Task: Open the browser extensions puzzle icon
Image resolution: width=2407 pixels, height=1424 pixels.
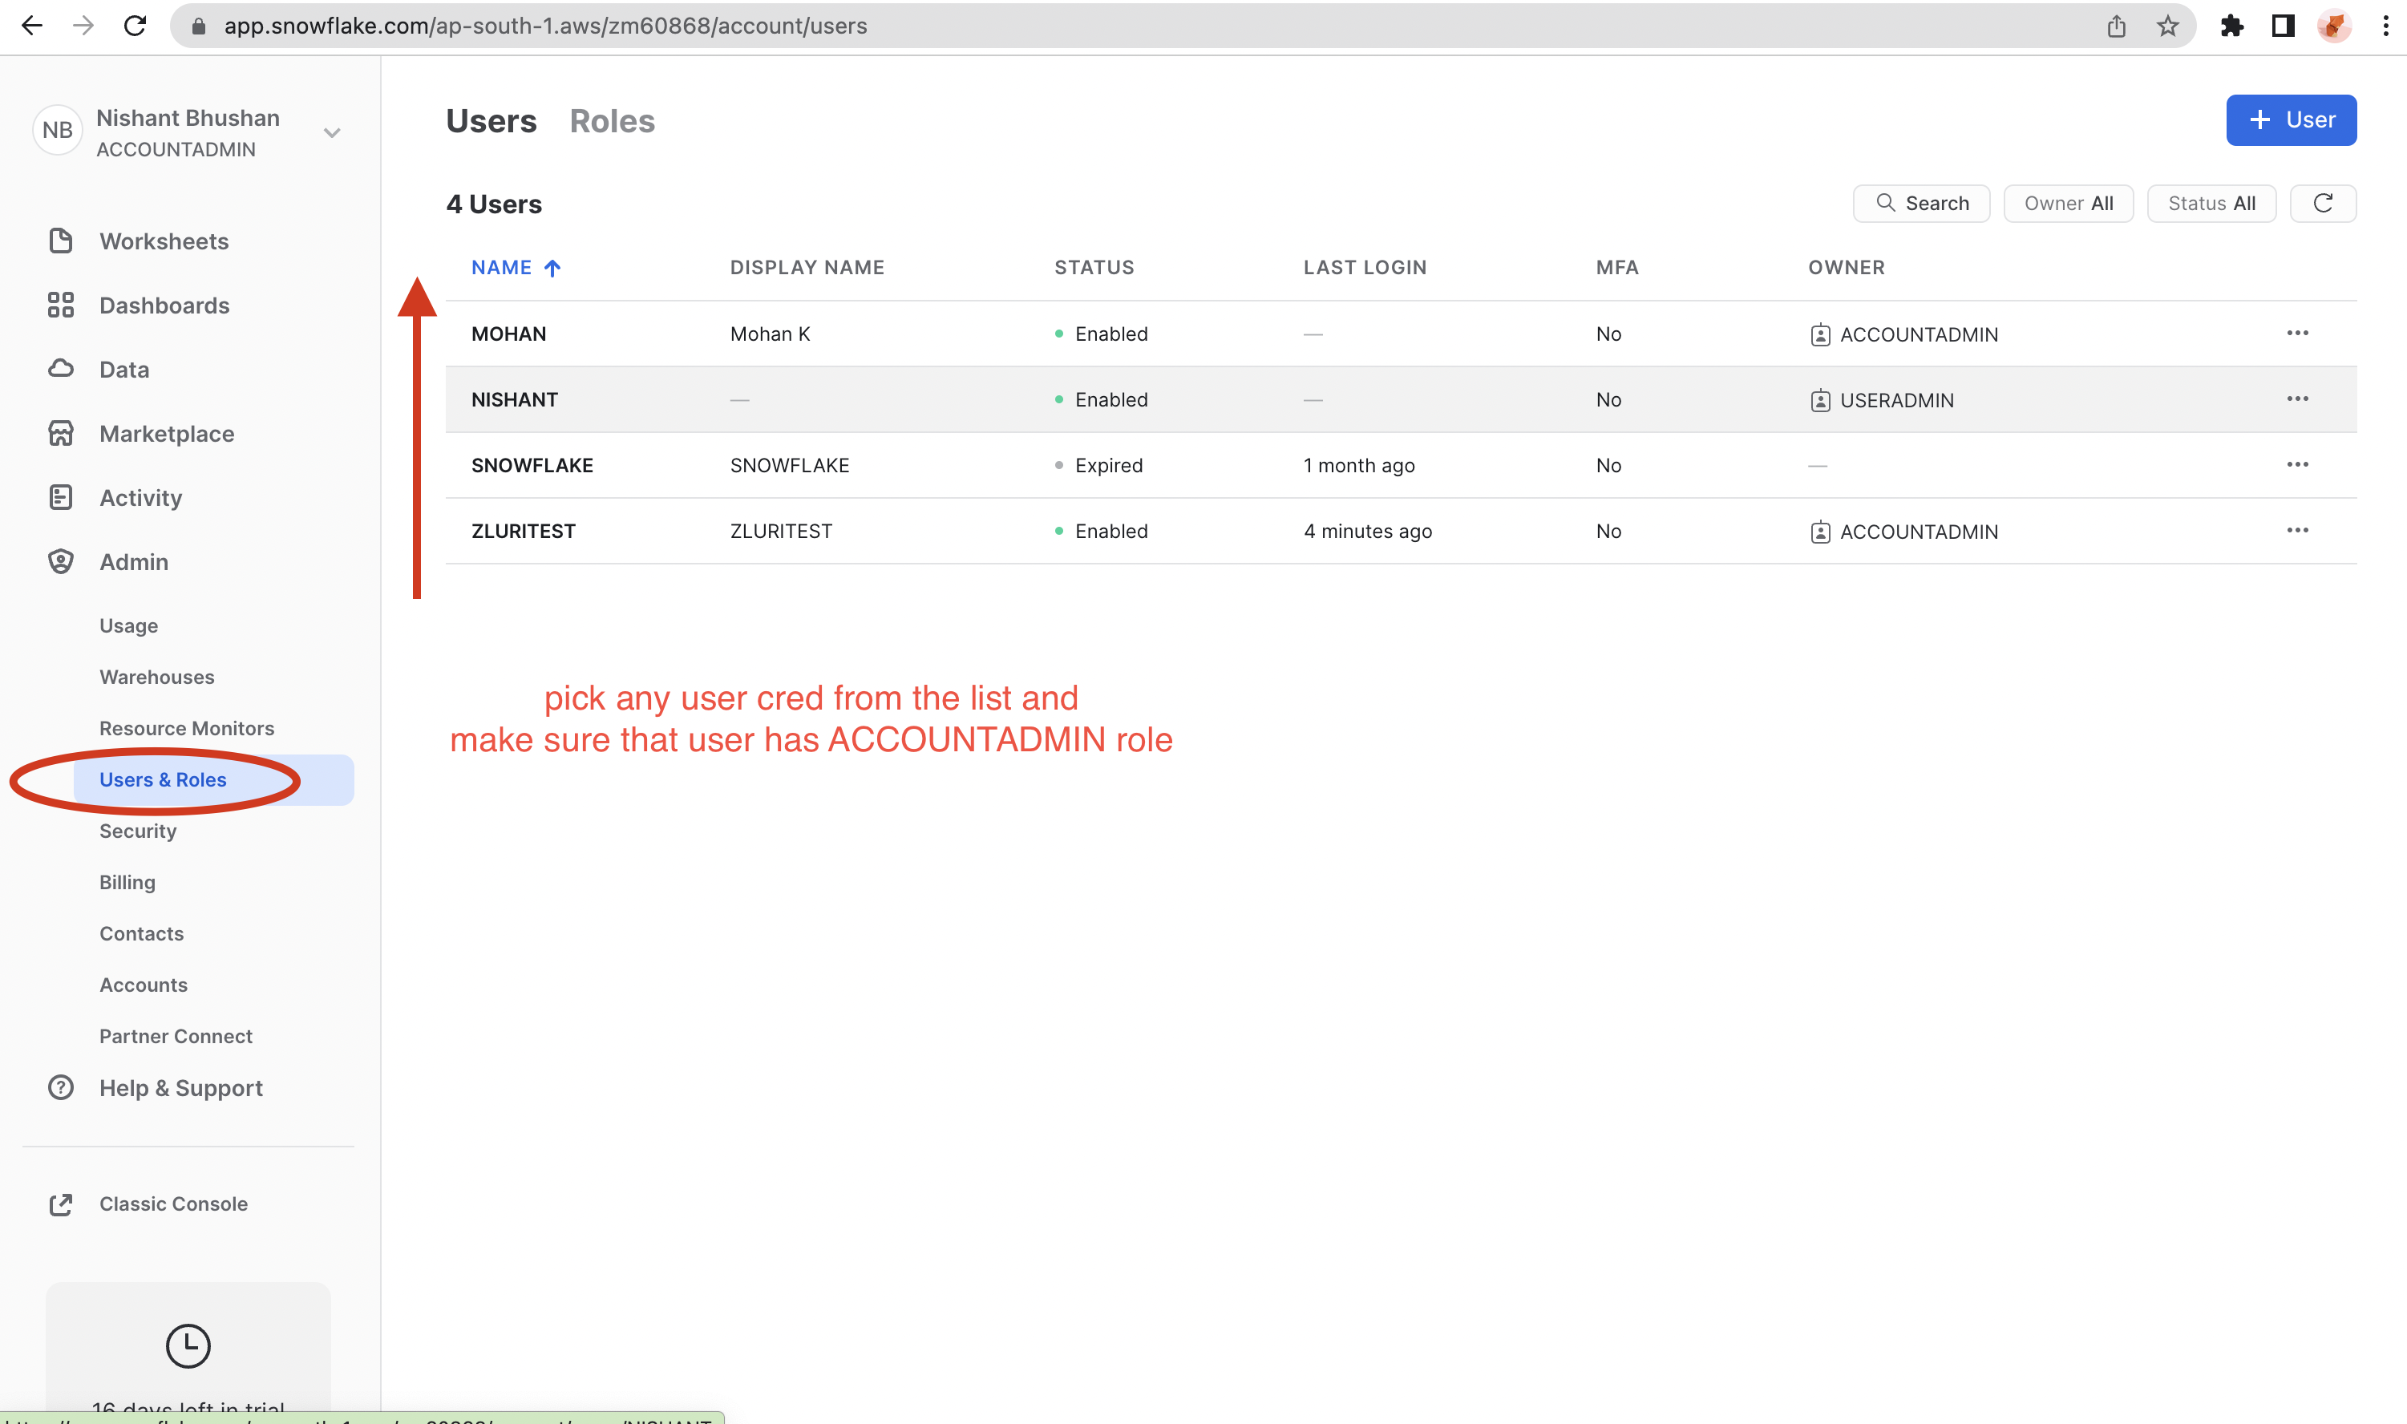Action: (2231, 26)
